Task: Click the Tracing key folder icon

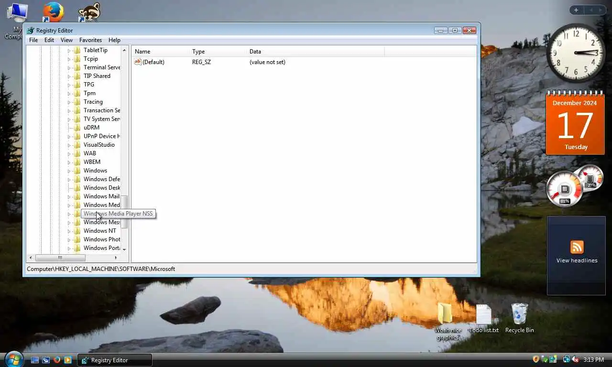Action: tap(77, 102)
